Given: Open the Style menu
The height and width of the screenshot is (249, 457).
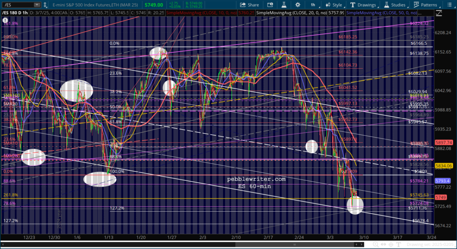Looking at the screenshot, I should click(x=334, y=5).
